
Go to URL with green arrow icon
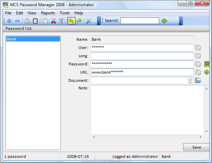(207, 72)
